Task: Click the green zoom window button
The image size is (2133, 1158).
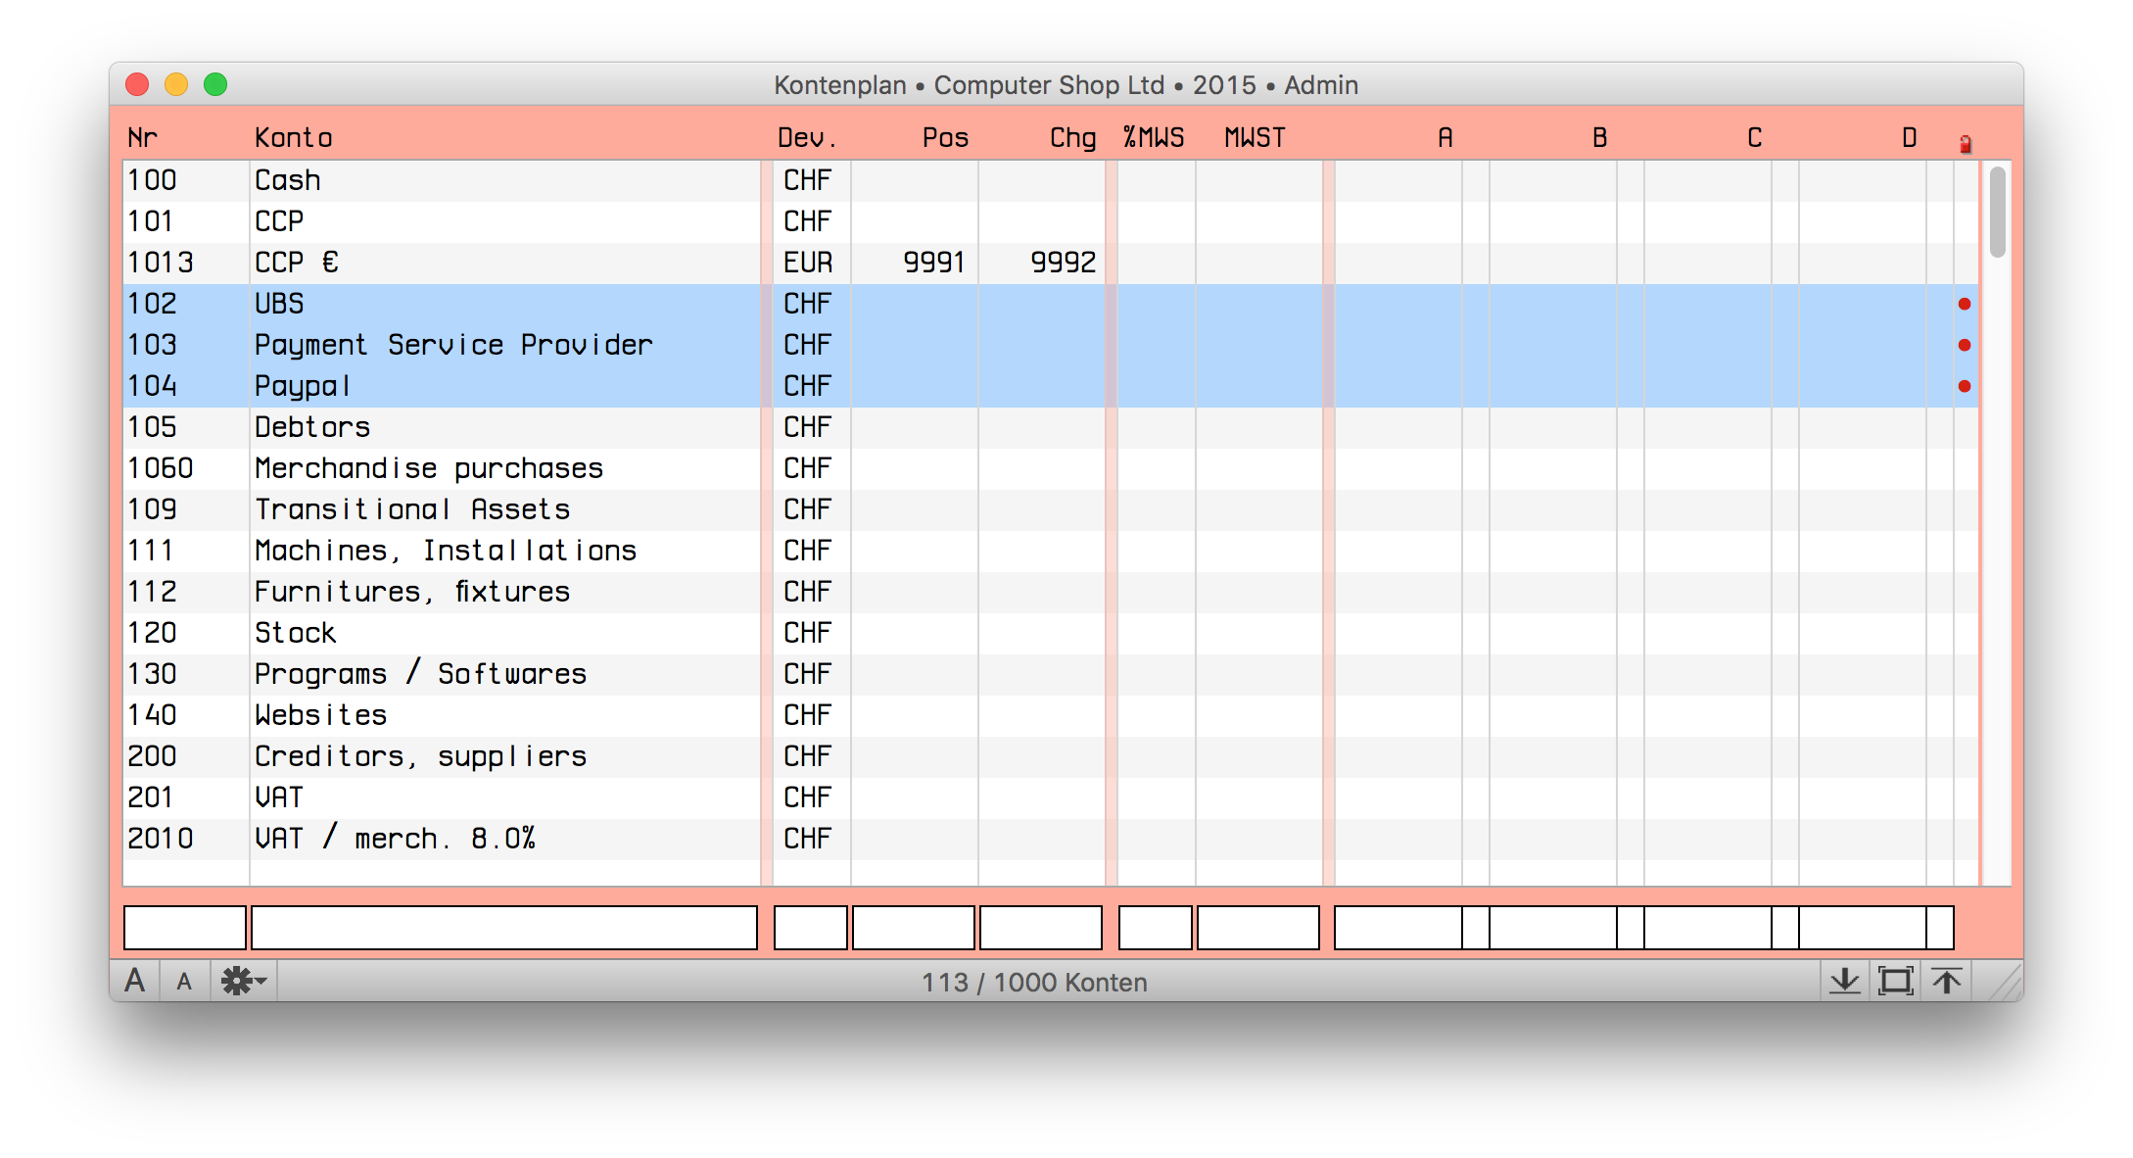Action: coord(215,85)
